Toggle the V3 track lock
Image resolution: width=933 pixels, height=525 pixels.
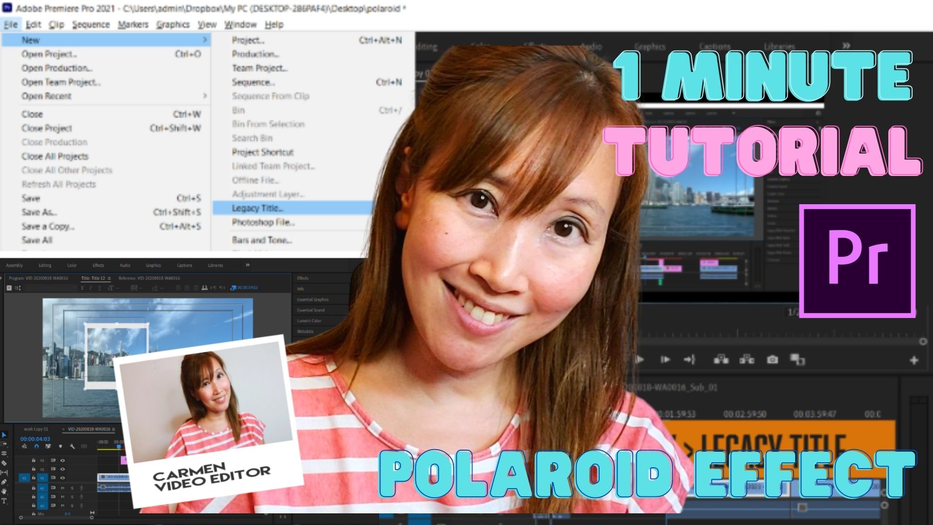34,460
